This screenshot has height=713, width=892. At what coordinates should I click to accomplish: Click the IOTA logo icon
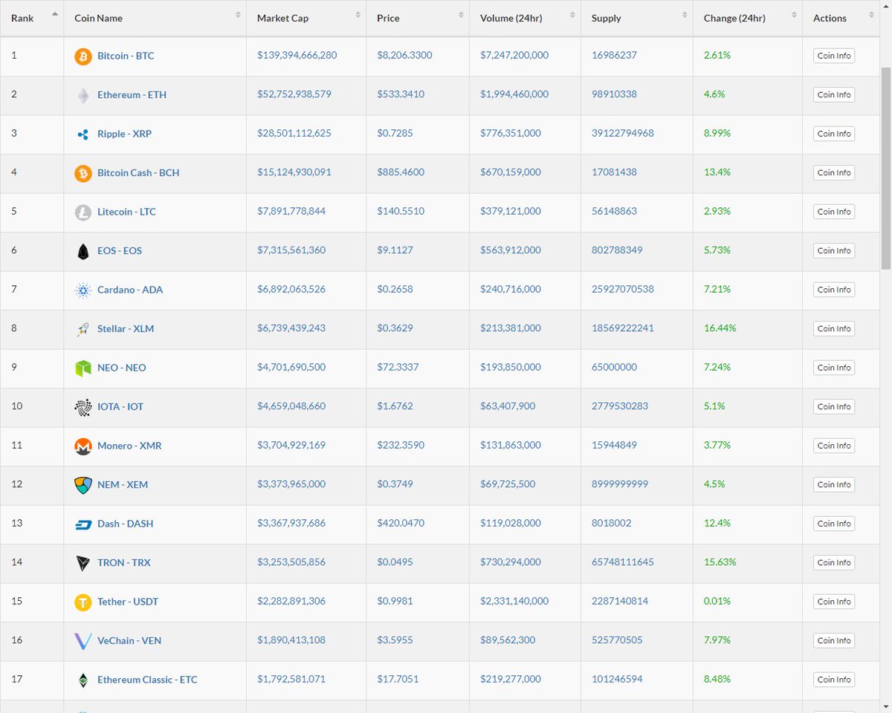click(83, 407)
